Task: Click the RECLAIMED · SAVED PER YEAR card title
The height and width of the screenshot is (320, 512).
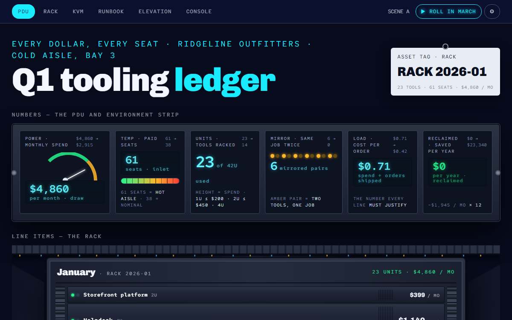Action: (443, 145)
